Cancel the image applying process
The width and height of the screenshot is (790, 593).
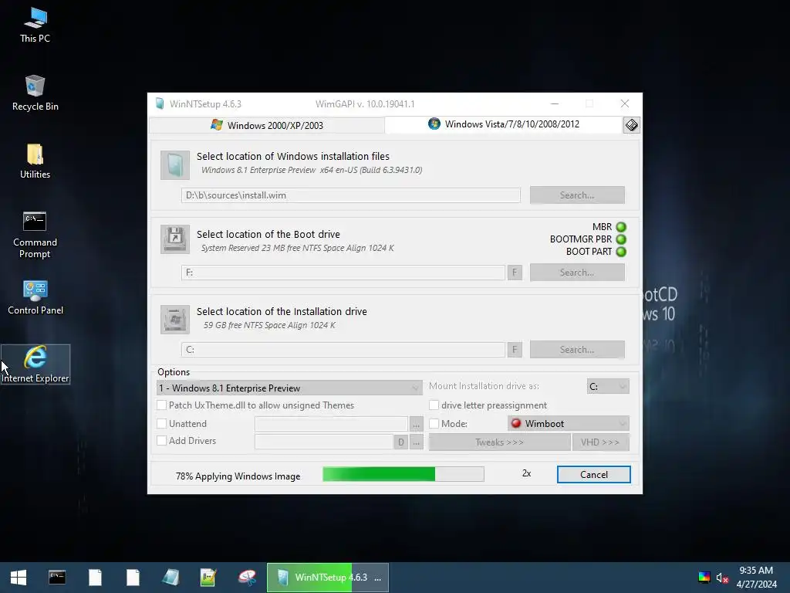(x=593, y=475)
